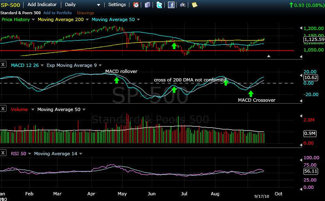325x201 pixels.
Task: Expand the Price History dropdown arrow
Action: tap(33, 19)
